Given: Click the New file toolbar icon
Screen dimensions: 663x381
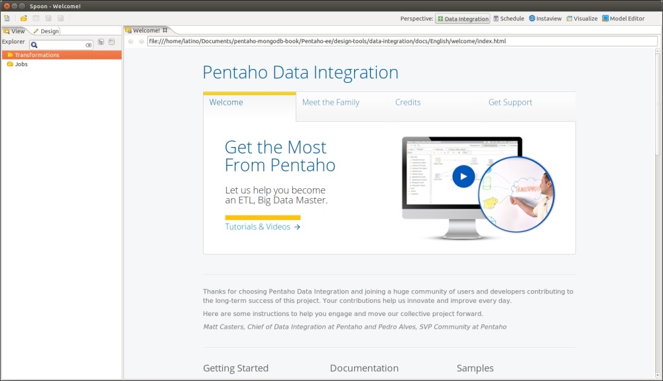Looking at the screenshot, I should [7, 18].
